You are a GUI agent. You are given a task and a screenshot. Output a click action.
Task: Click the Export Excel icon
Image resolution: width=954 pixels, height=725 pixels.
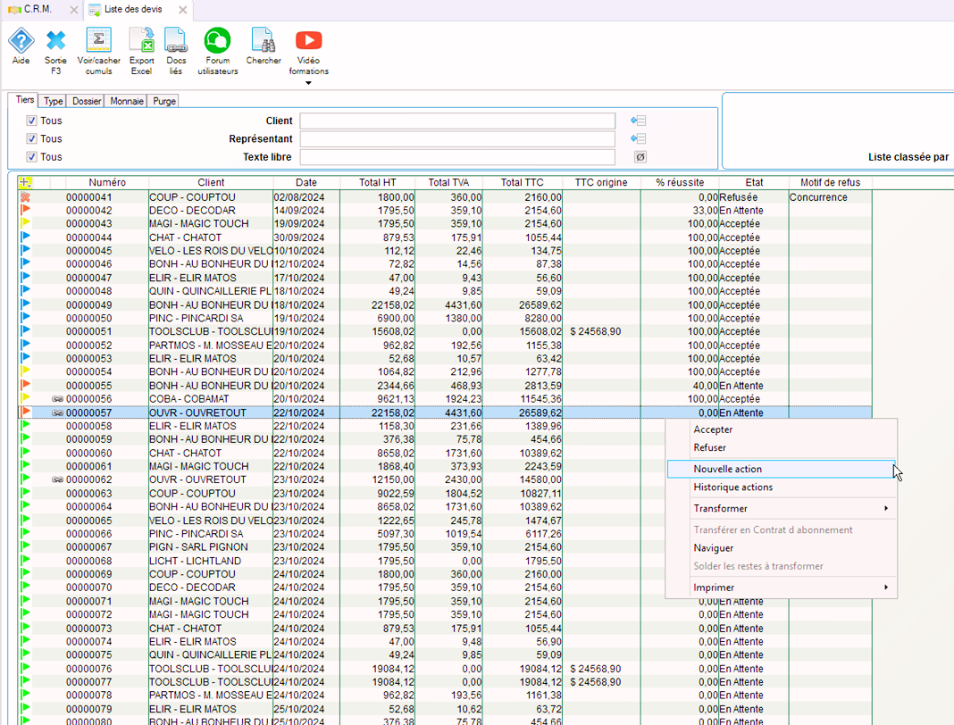click(x=141, y=41)
